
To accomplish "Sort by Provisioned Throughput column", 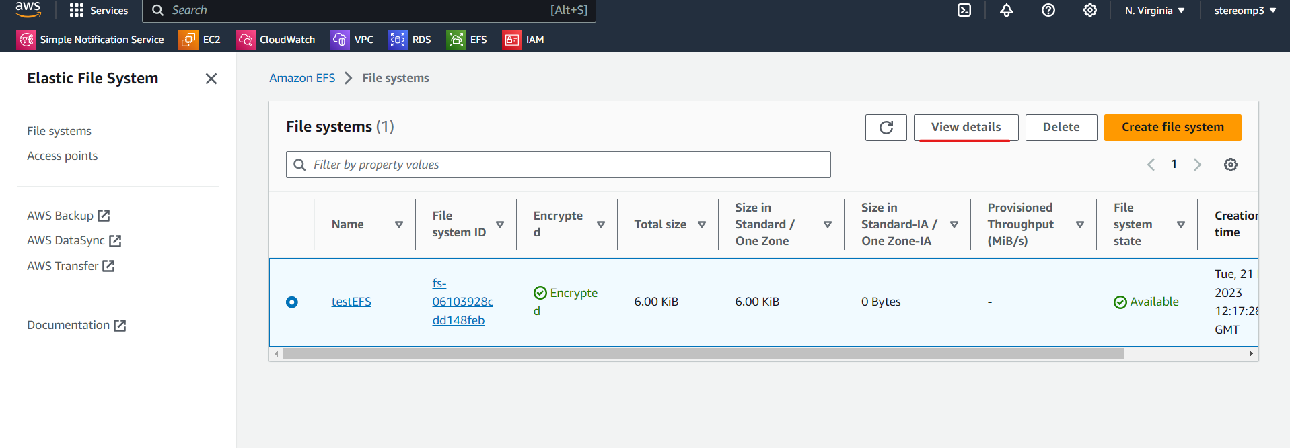I will [1080, 224].
